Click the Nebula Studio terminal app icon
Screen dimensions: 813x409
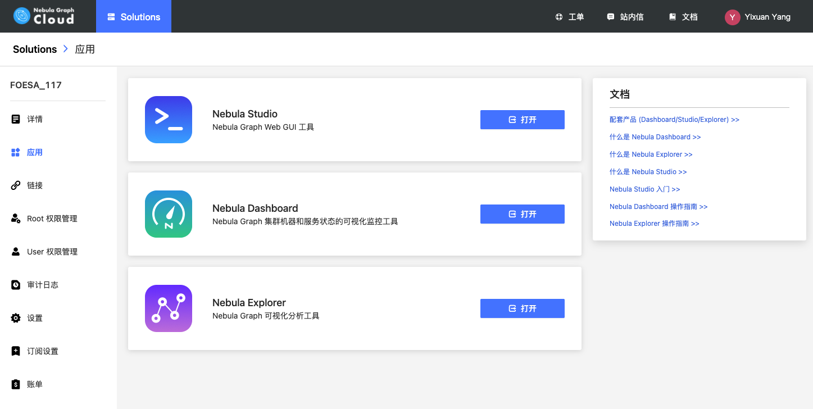169,120
